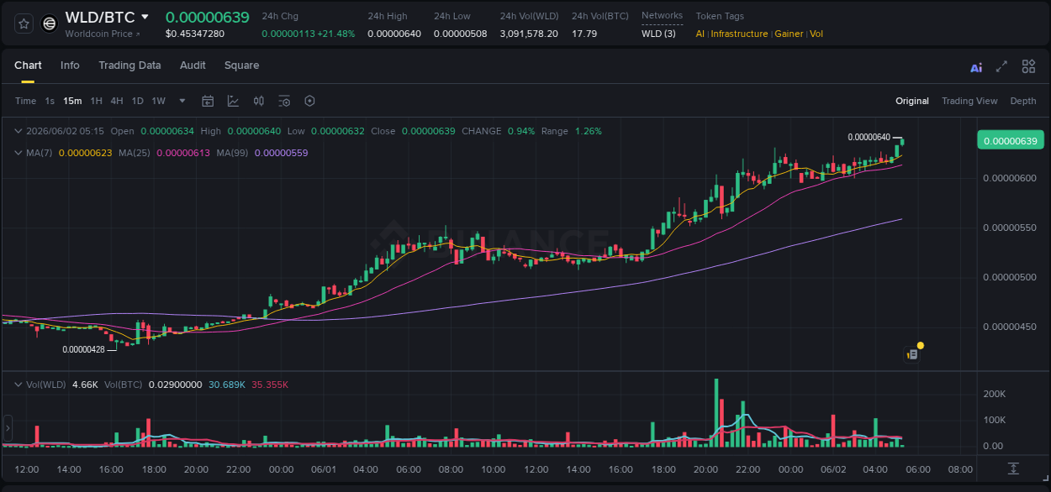Click the Infrastructure token tag
Viewport: 1051px width, 492px height.
click(739, 34)
